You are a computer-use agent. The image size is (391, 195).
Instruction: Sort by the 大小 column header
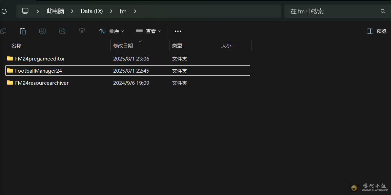[226, 46]
